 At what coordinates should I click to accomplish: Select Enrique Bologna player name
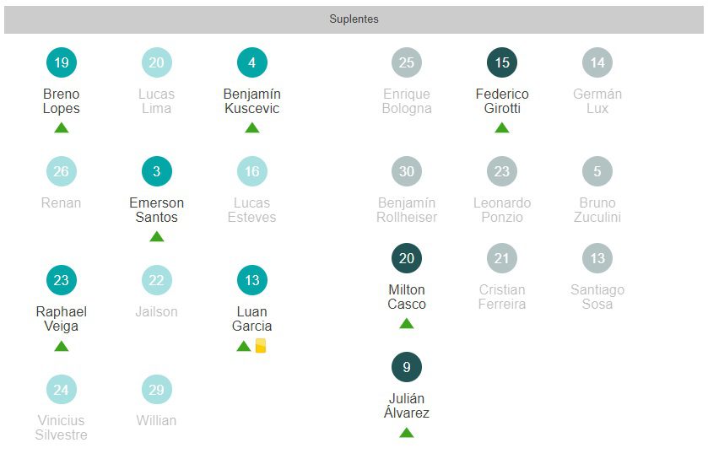(x=407, y=101)
